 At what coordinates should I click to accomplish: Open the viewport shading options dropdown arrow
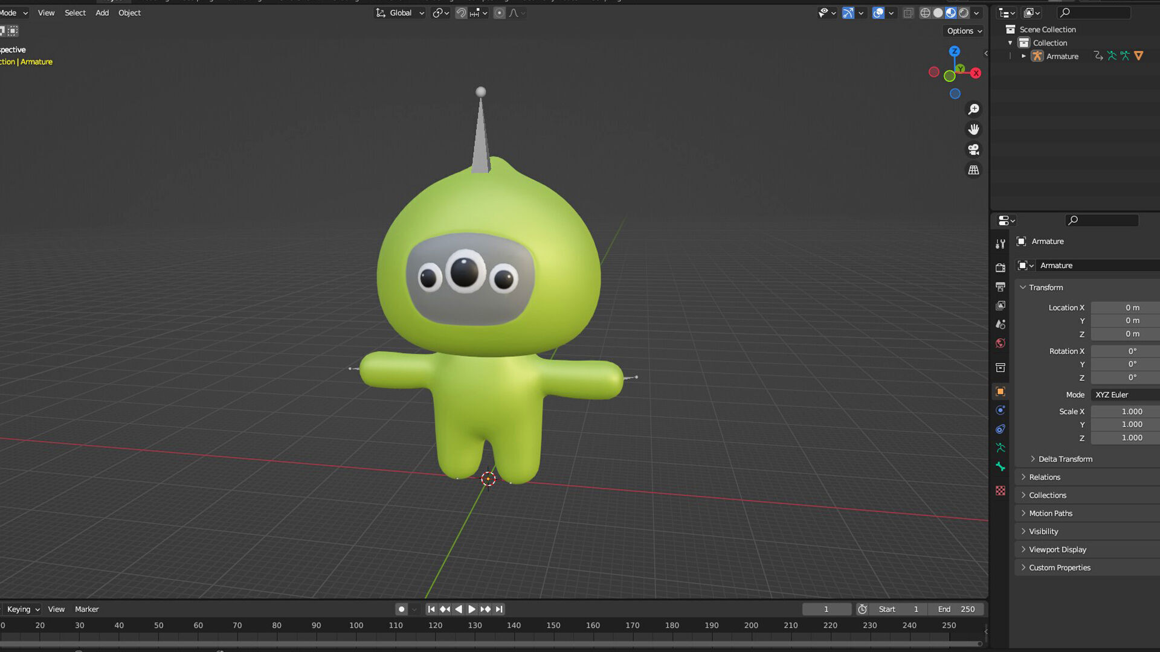click(x=976, y=13)
